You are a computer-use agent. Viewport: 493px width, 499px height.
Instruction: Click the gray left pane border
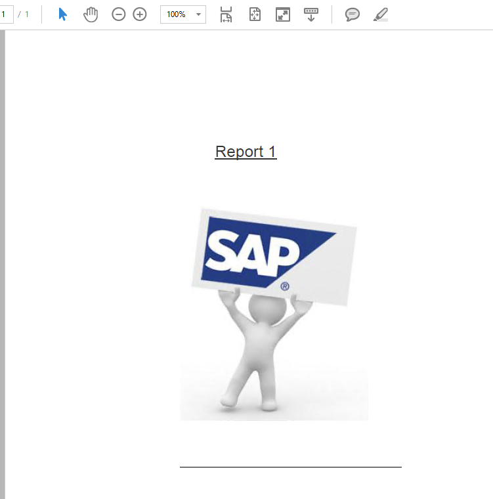[x=3, y=263]
